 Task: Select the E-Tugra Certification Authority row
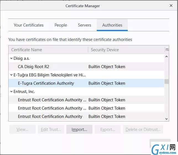(87, 83)
